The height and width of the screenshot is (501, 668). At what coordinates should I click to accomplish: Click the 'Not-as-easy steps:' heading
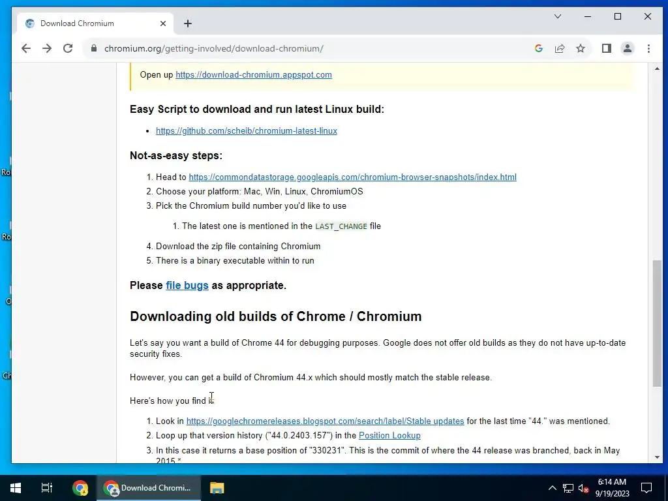tap(176, 155)
